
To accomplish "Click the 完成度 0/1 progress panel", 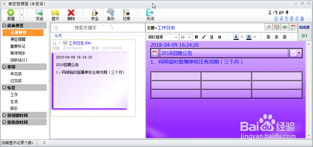I will click(304, 32).
